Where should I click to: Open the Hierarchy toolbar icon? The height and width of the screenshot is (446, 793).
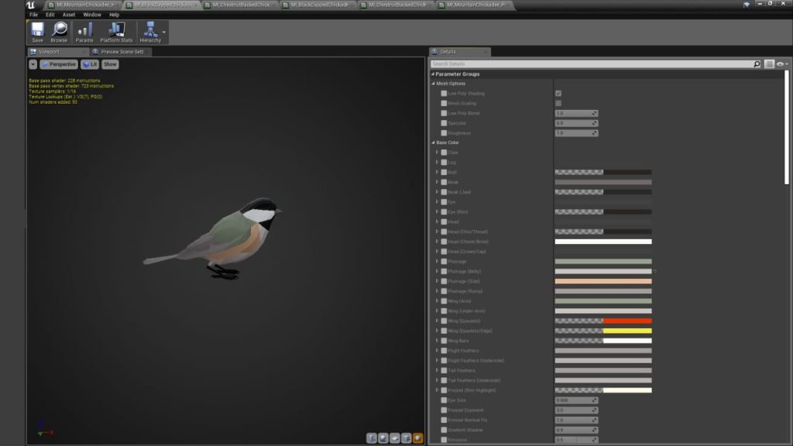point(152,29)
